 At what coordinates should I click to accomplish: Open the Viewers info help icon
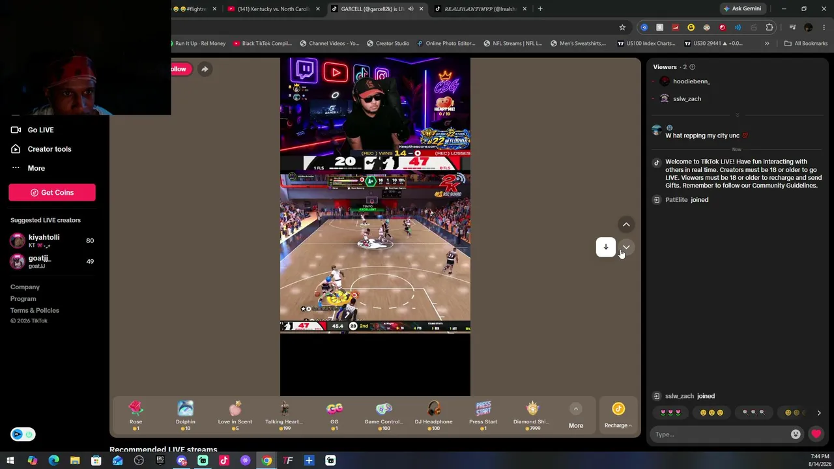(x=692, y=67)
